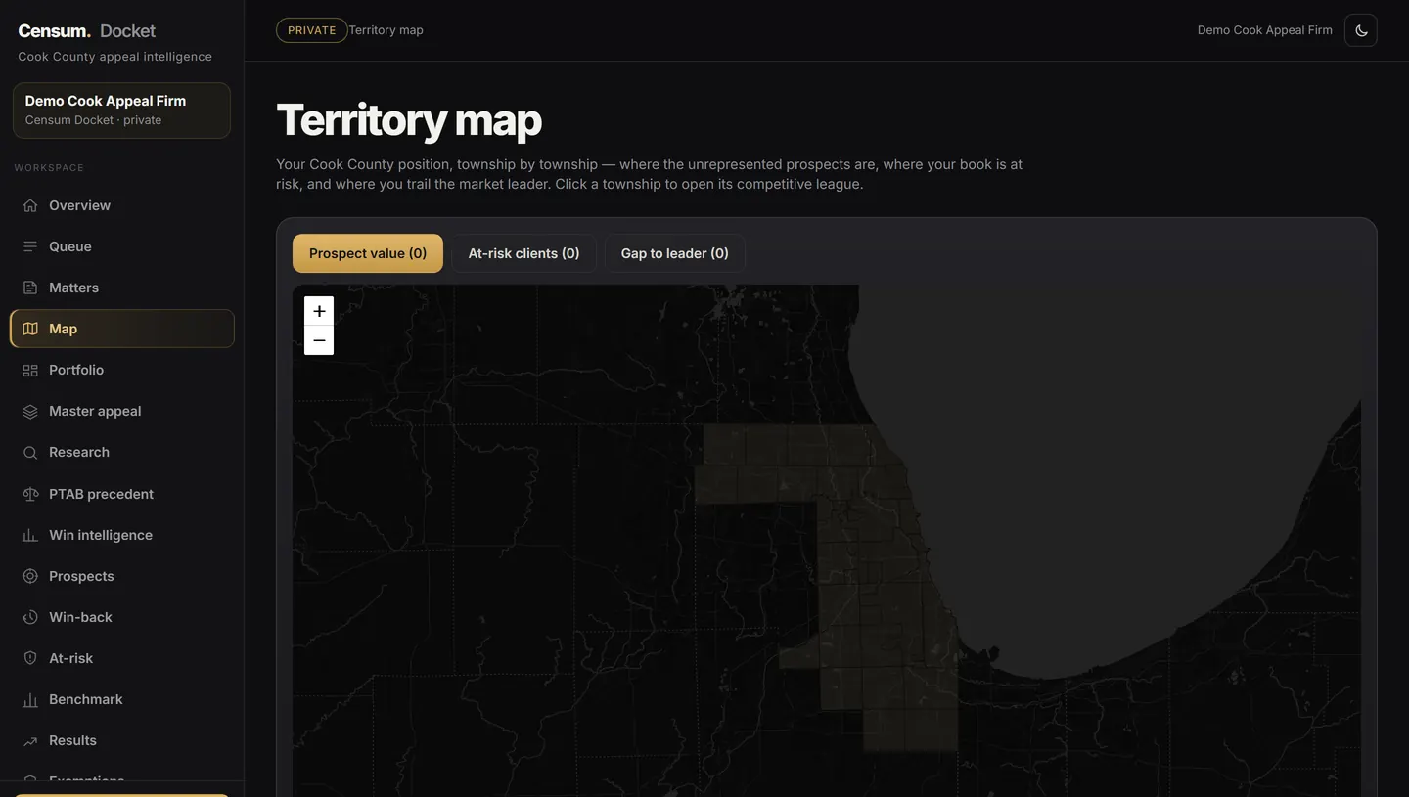The height and width of the screenshot is (797, 1409).
Task: Go to Matters in the workspace menu
Action: [122, 288]
